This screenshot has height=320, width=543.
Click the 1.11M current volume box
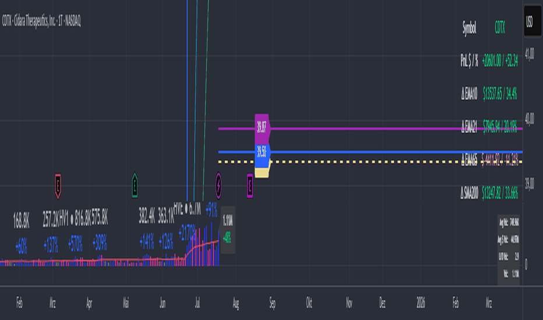point(228,229)
